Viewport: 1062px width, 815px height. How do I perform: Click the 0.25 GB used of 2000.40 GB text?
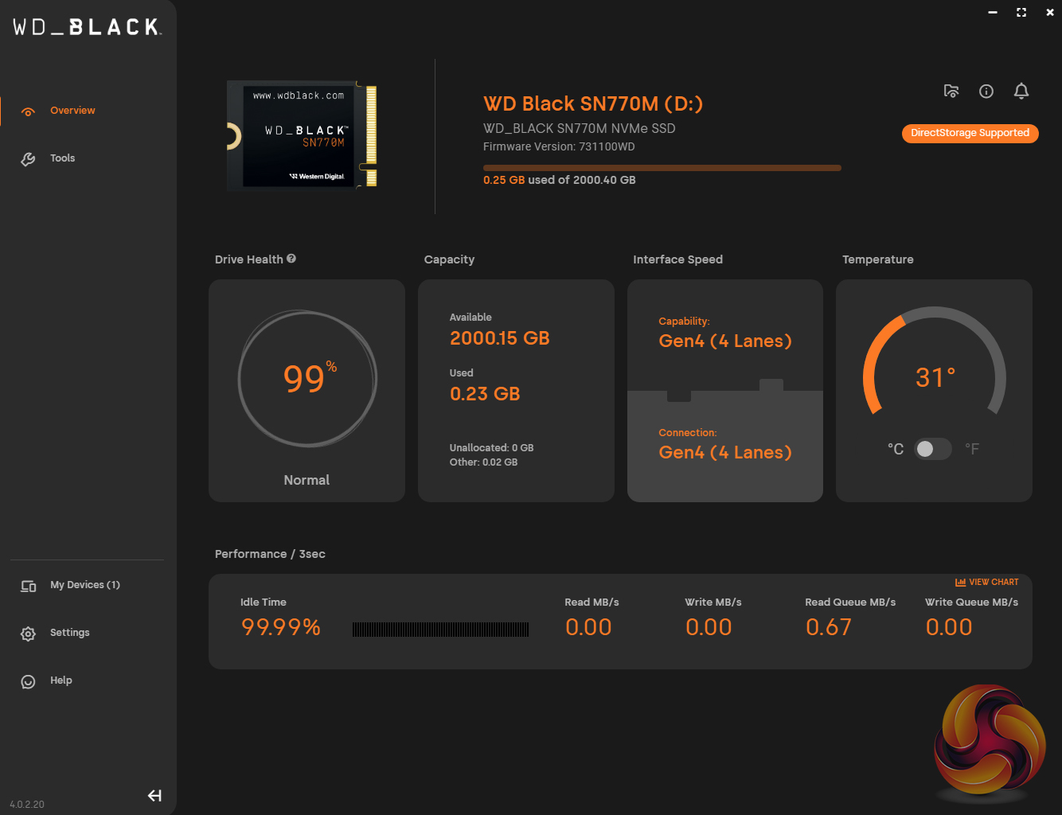click(x=559, y=180)
